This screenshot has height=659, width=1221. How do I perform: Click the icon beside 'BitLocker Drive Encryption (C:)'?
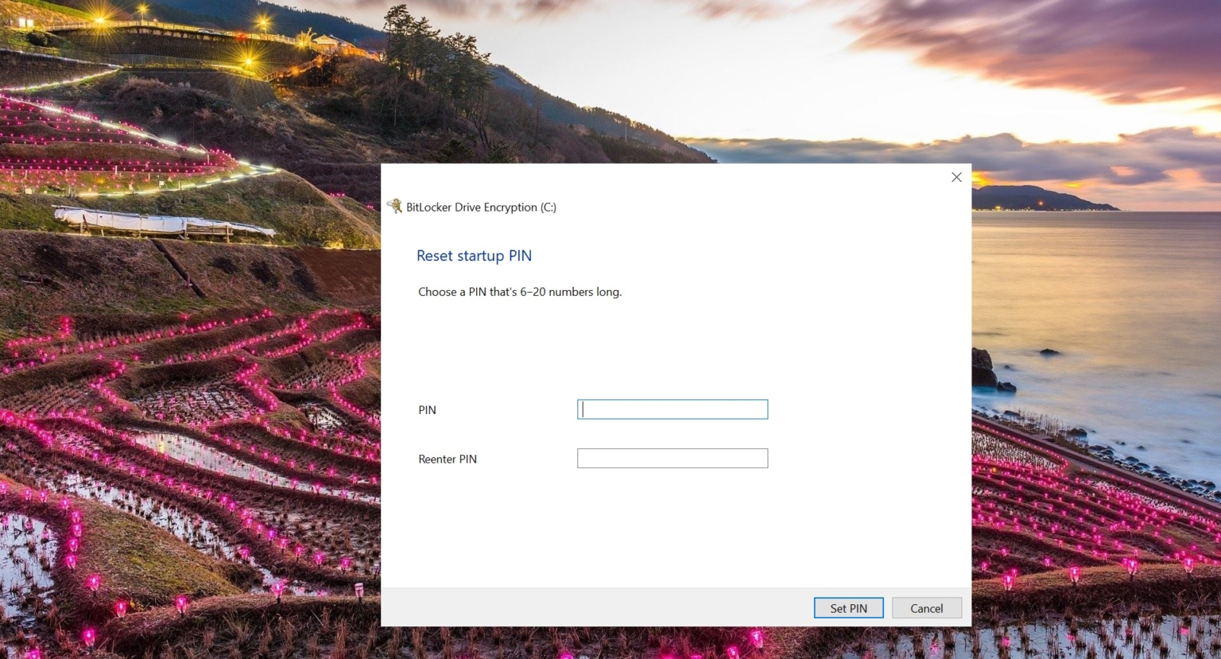pos(395,205)
